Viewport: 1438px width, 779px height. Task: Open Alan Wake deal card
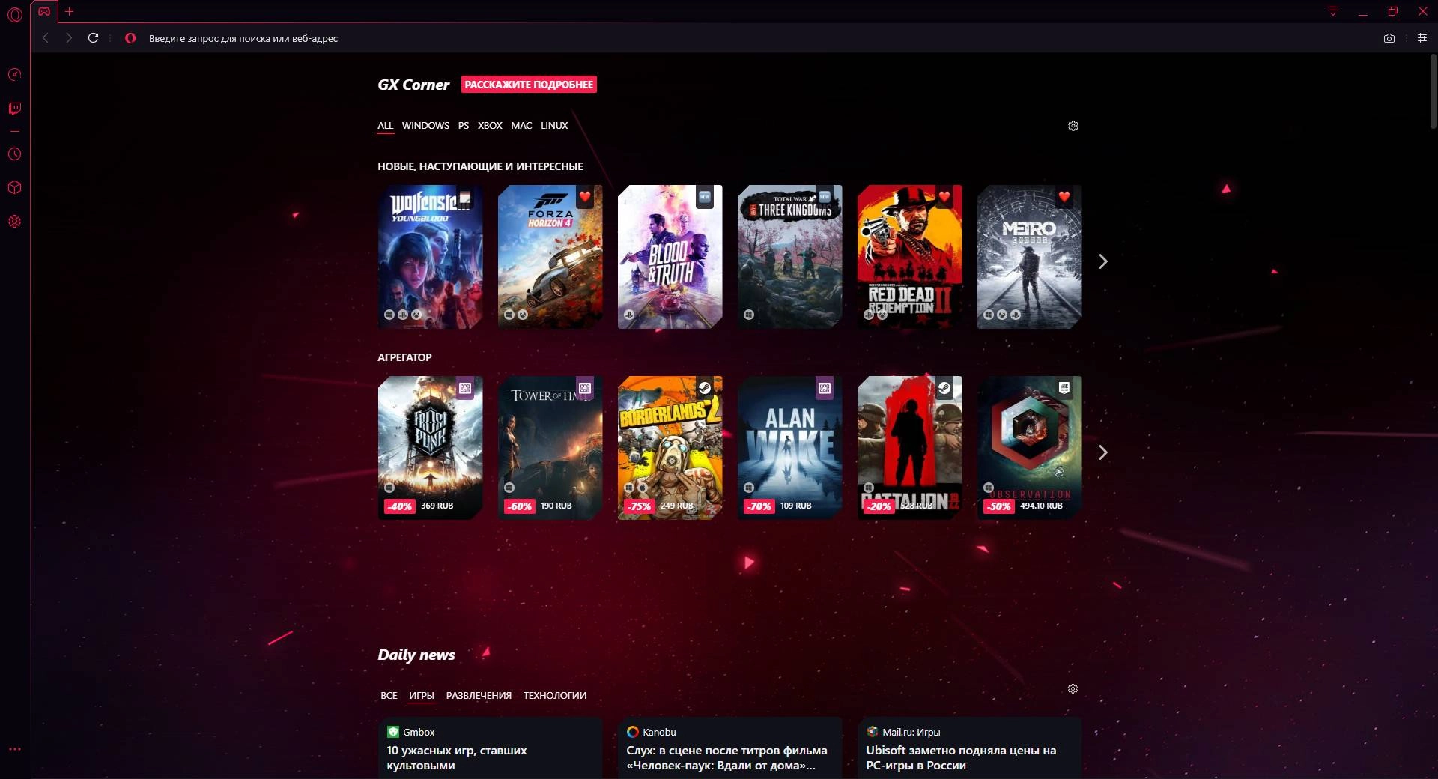coord(789,448)
